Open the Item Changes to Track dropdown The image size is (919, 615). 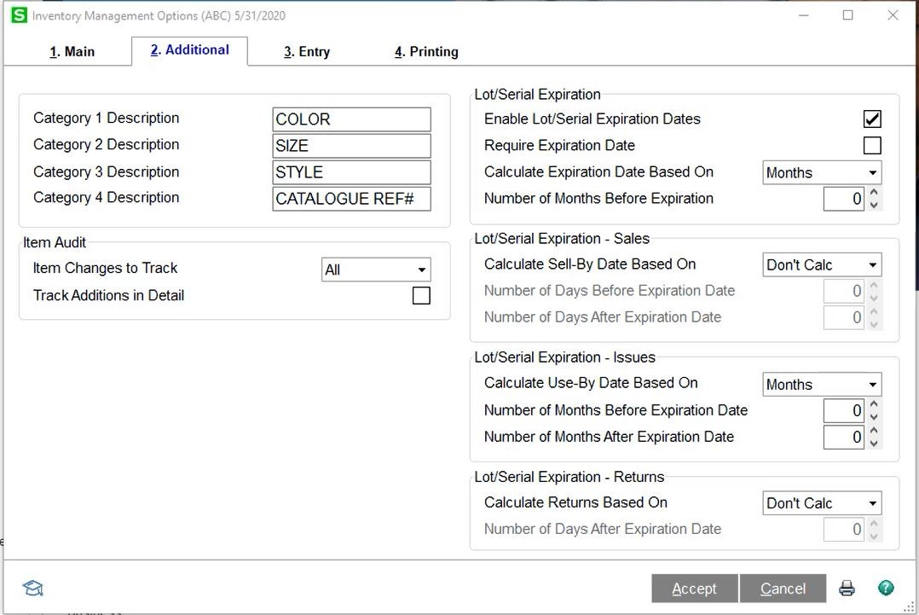(423, 269)
